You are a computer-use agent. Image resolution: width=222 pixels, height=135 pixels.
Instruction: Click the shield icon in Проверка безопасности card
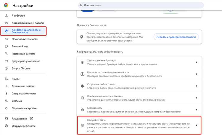[82, 37]
